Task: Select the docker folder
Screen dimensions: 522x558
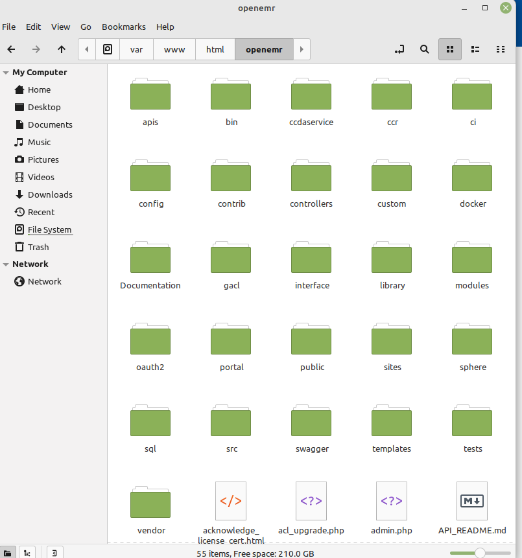Action: pos(472,184)
